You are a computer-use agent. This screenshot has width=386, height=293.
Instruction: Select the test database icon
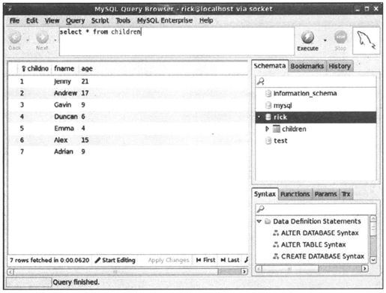point(268,141)
